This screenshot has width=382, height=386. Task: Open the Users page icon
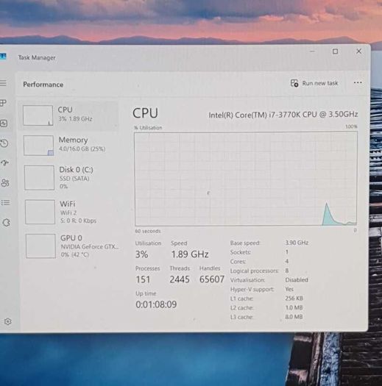coord(5,182)
